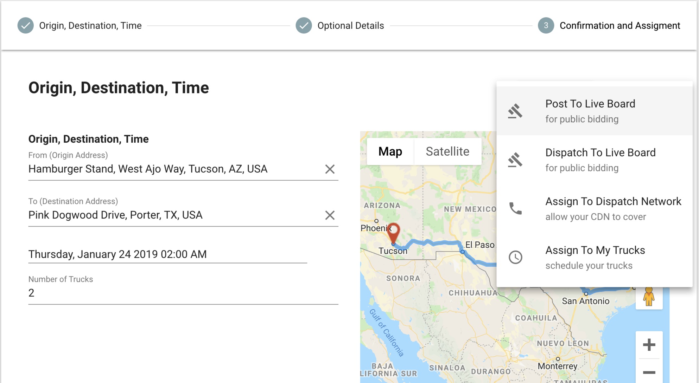Screen dimensions: 699x383
Task: Switch map view to Map
Action: click(390, 151)
